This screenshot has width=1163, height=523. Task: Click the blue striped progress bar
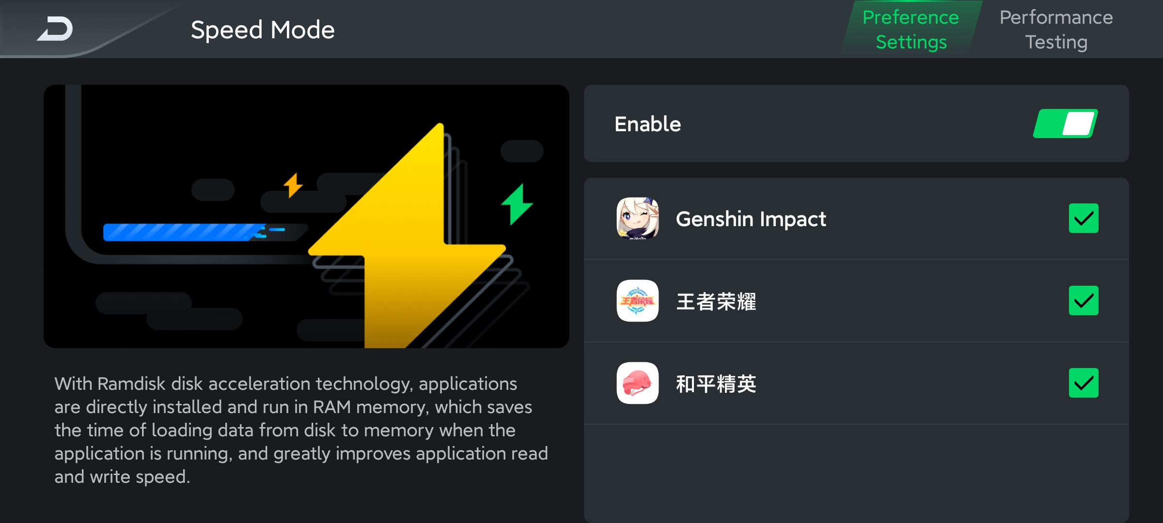(194, 232)
